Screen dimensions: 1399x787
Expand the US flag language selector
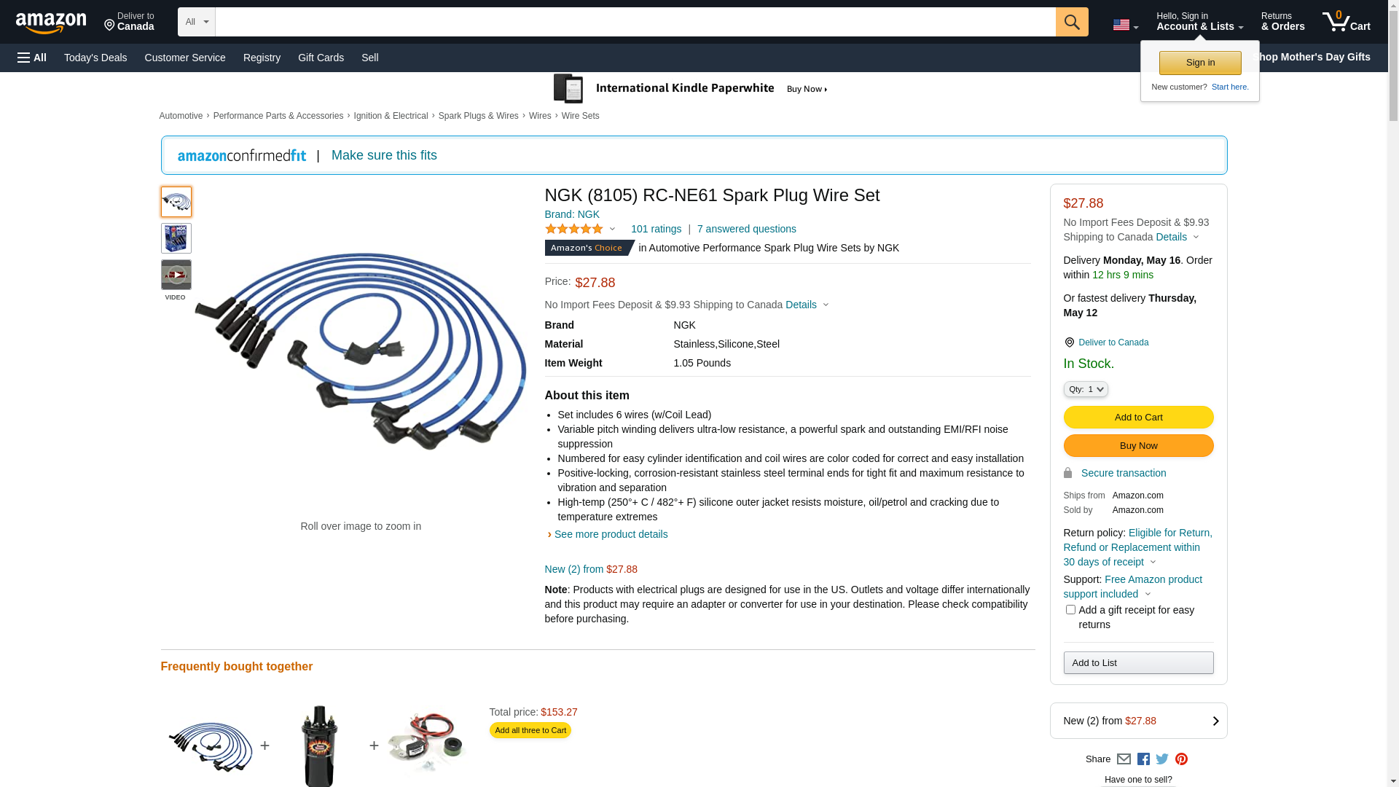[1125, 26]
